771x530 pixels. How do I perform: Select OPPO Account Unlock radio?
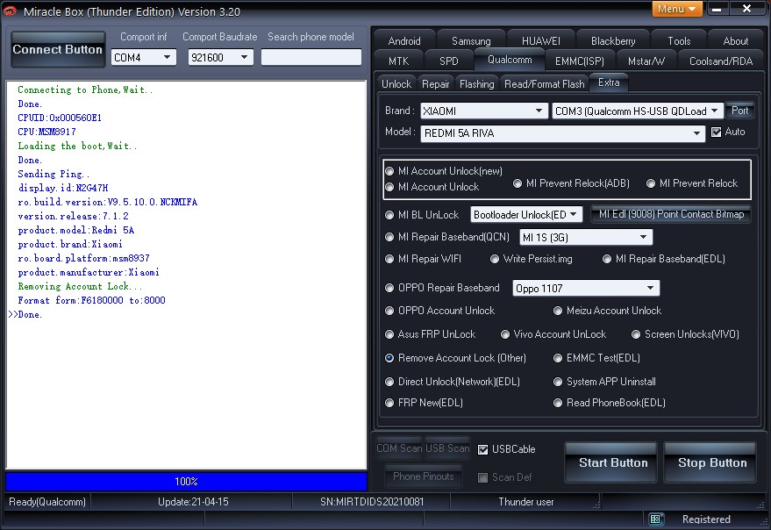pyautogui.click(x=389, y=311)
